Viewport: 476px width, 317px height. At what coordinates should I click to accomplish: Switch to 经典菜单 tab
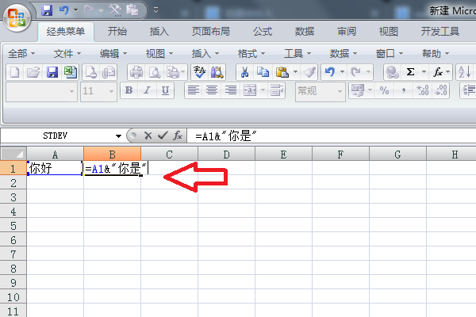click(66, 32)
